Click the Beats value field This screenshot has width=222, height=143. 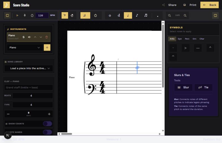(33, 96)
